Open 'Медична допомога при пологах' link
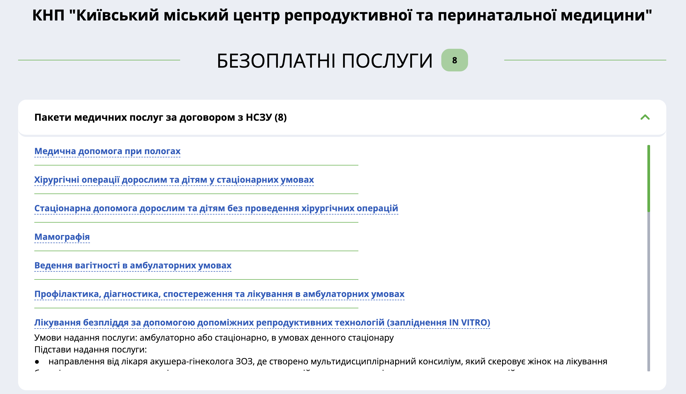 pyautogui.click(x=107, y=151)
